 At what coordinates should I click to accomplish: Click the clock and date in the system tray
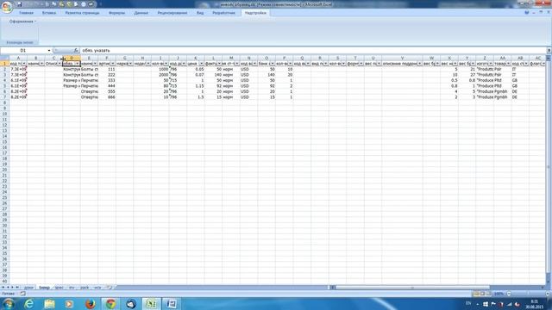coord(535,304)
